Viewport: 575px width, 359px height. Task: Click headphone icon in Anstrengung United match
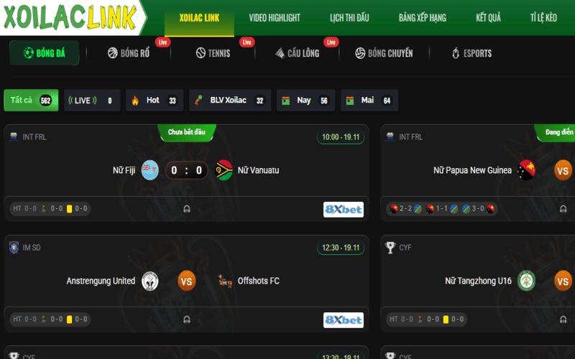pyautogui.click(x=187, y=320)
